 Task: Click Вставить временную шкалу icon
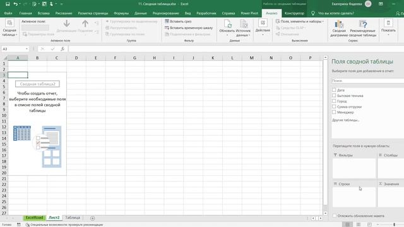(x=167, y=28)
